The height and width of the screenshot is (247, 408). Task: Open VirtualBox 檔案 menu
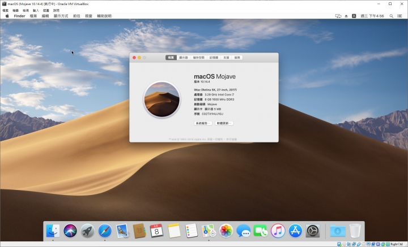pos(6,10)
